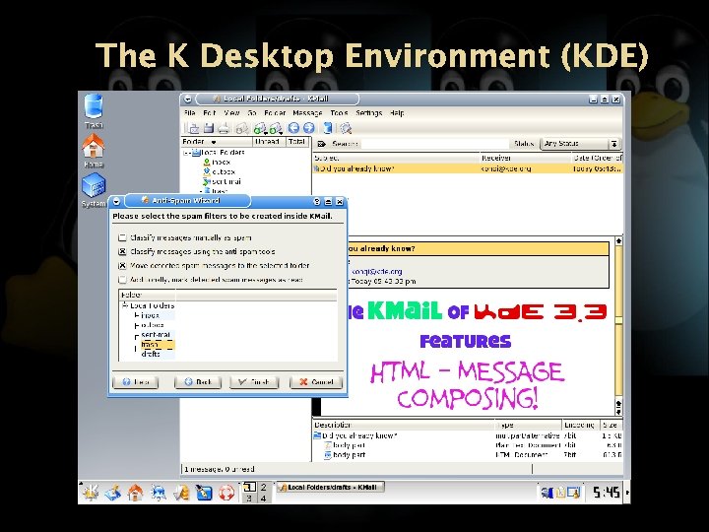Select the "Did you already know?" message row

point(468,168)
